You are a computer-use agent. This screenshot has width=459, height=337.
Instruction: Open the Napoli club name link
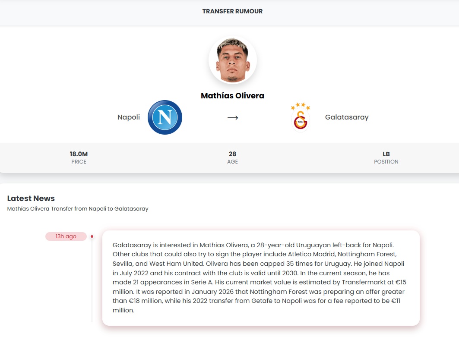click(129, 117)
